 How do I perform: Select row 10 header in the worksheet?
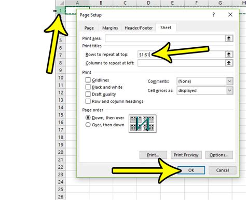tap(61, 77)
